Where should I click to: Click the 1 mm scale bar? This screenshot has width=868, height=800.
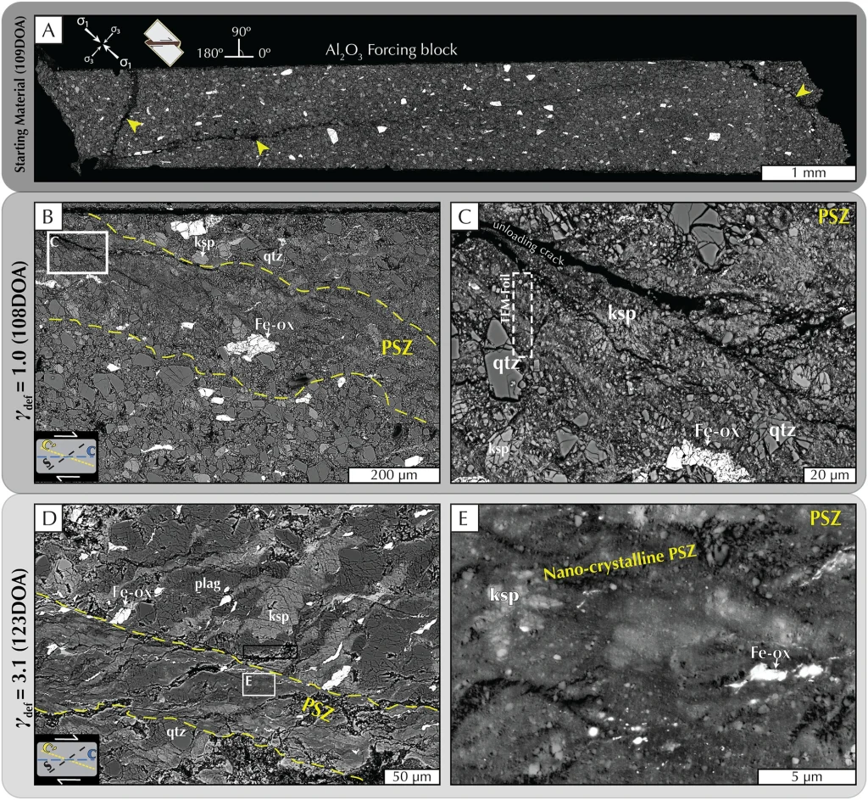[808, 172]
